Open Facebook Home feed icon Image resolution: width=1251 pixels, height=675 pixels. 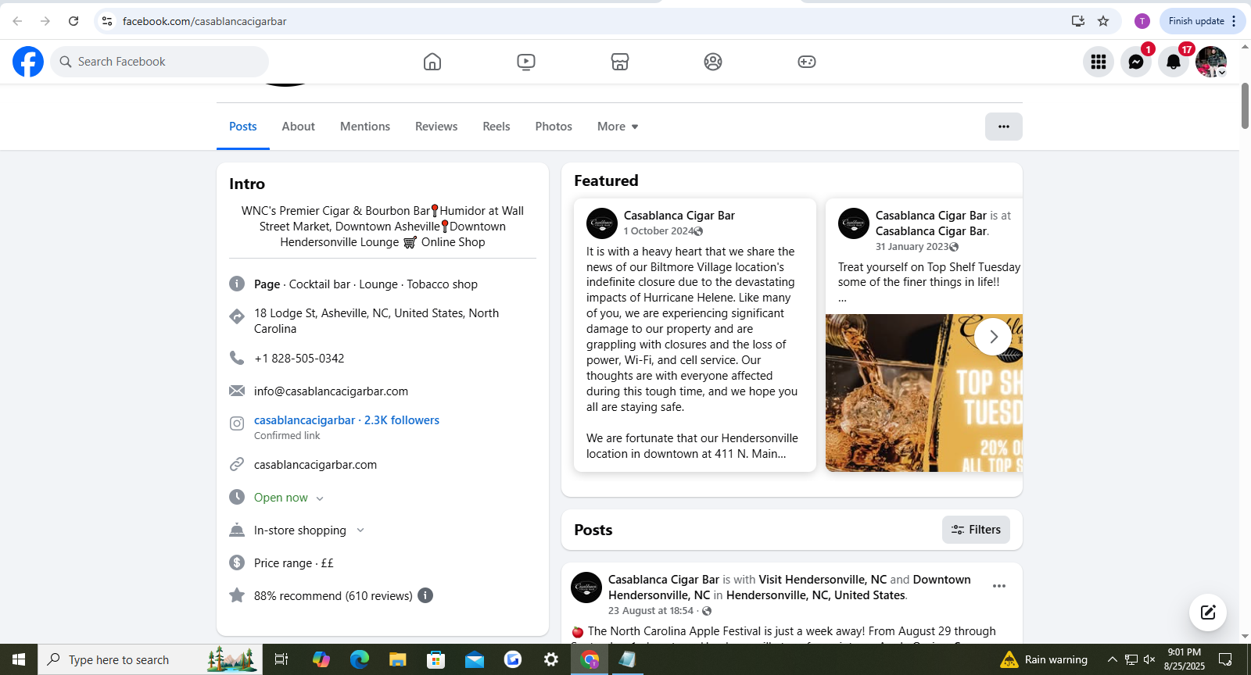coord(432,62)
